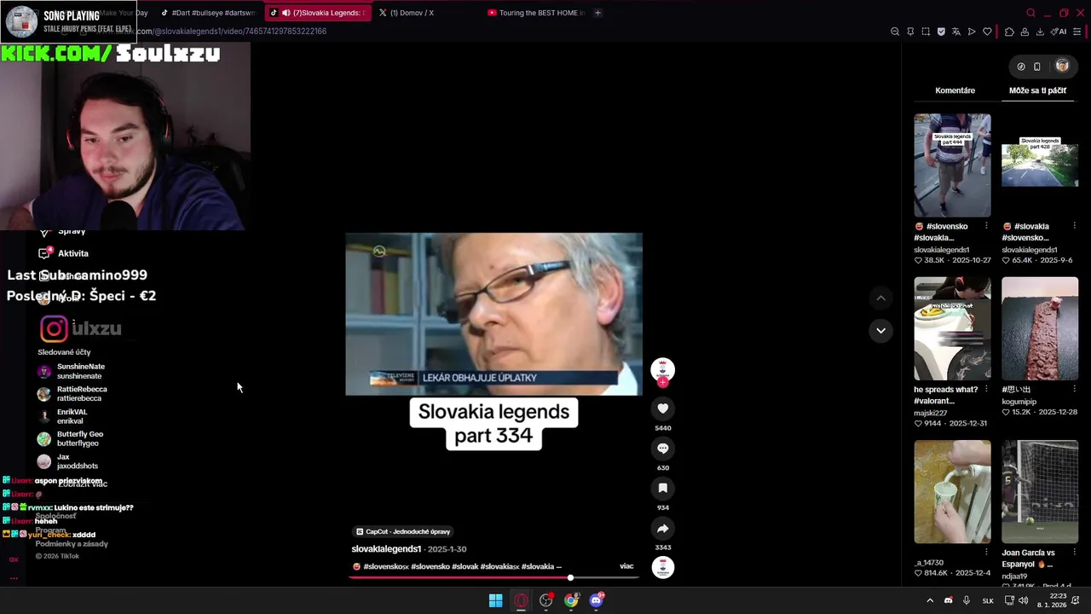Open options menu for kogumipip video card
This screenshot has width=1091, height=614.
tap(1074, 390)
